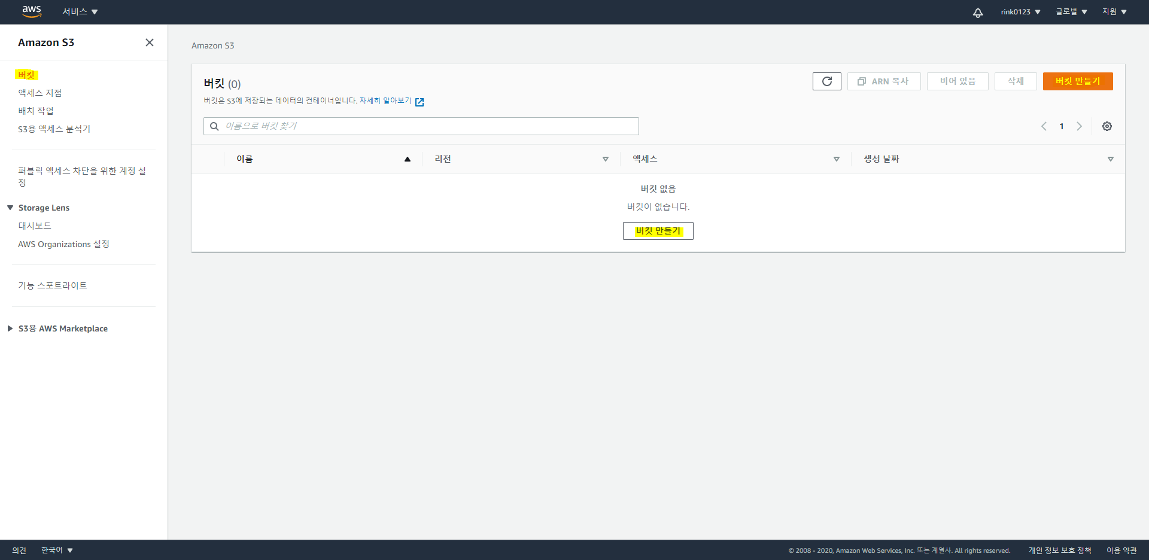Open 개인 정보 보호 정책 link
The image size is (1149, 560).
tap(1060, 550)
